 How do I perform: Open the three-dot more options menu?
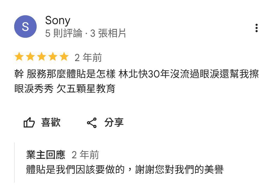click(x=256, y=28)
